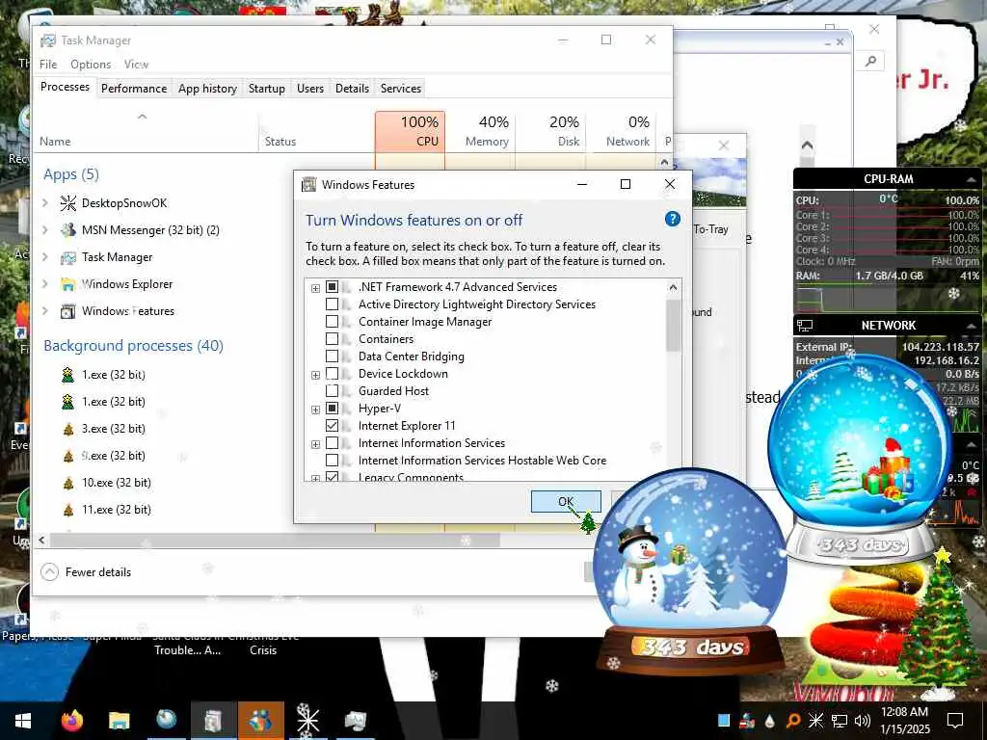Click the Windows Features title bar icon
This screenshot has height=740, width=987.
tap(308, 184)
